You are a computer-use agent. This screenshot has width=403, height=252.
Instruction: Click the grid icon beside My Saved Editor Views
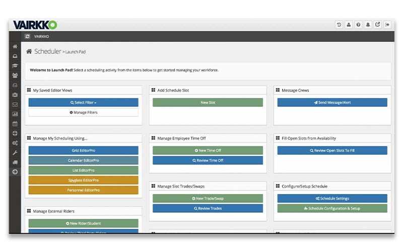coord(29,90)
